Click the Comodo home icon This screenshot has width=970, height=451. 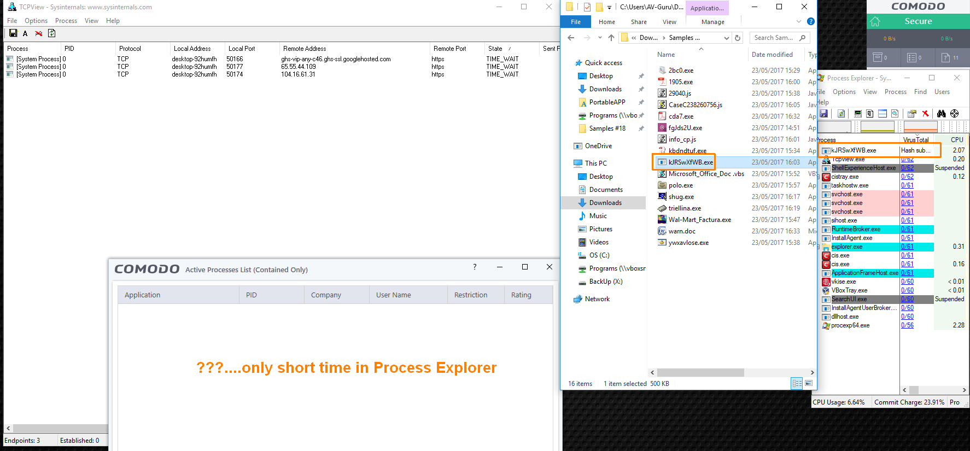point(875,21)
